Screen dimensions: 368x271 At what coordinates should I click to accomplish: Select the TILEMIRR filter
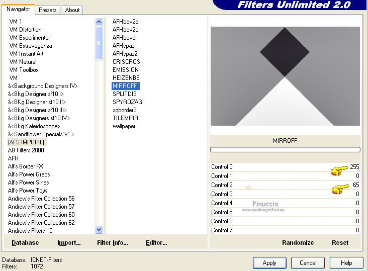tap(125, 118)
